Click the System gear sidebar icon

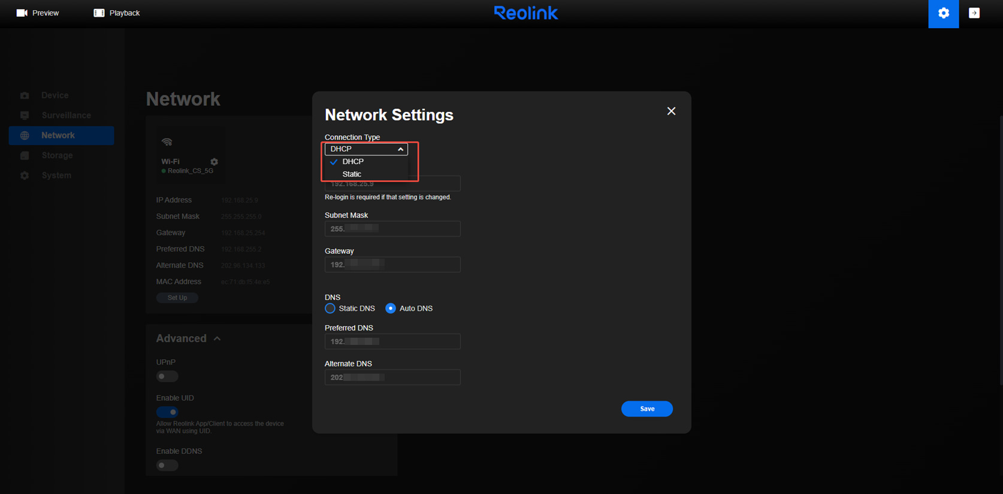point(25,175)
